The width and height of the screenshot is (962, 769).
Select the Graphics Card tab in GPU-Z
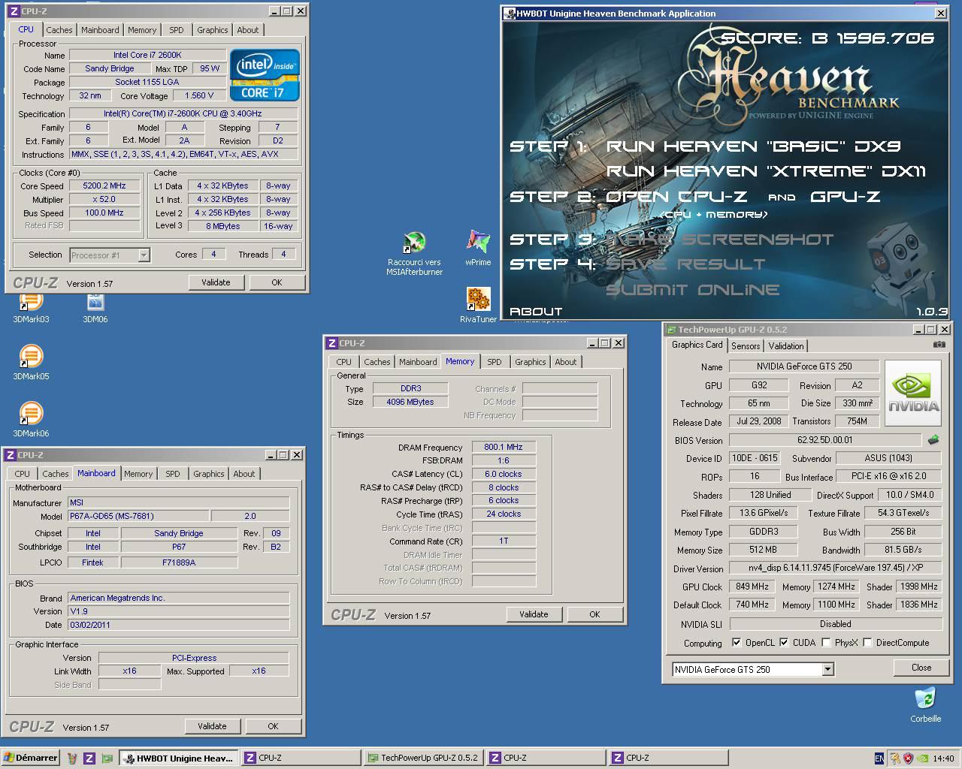tap(697, 345)
